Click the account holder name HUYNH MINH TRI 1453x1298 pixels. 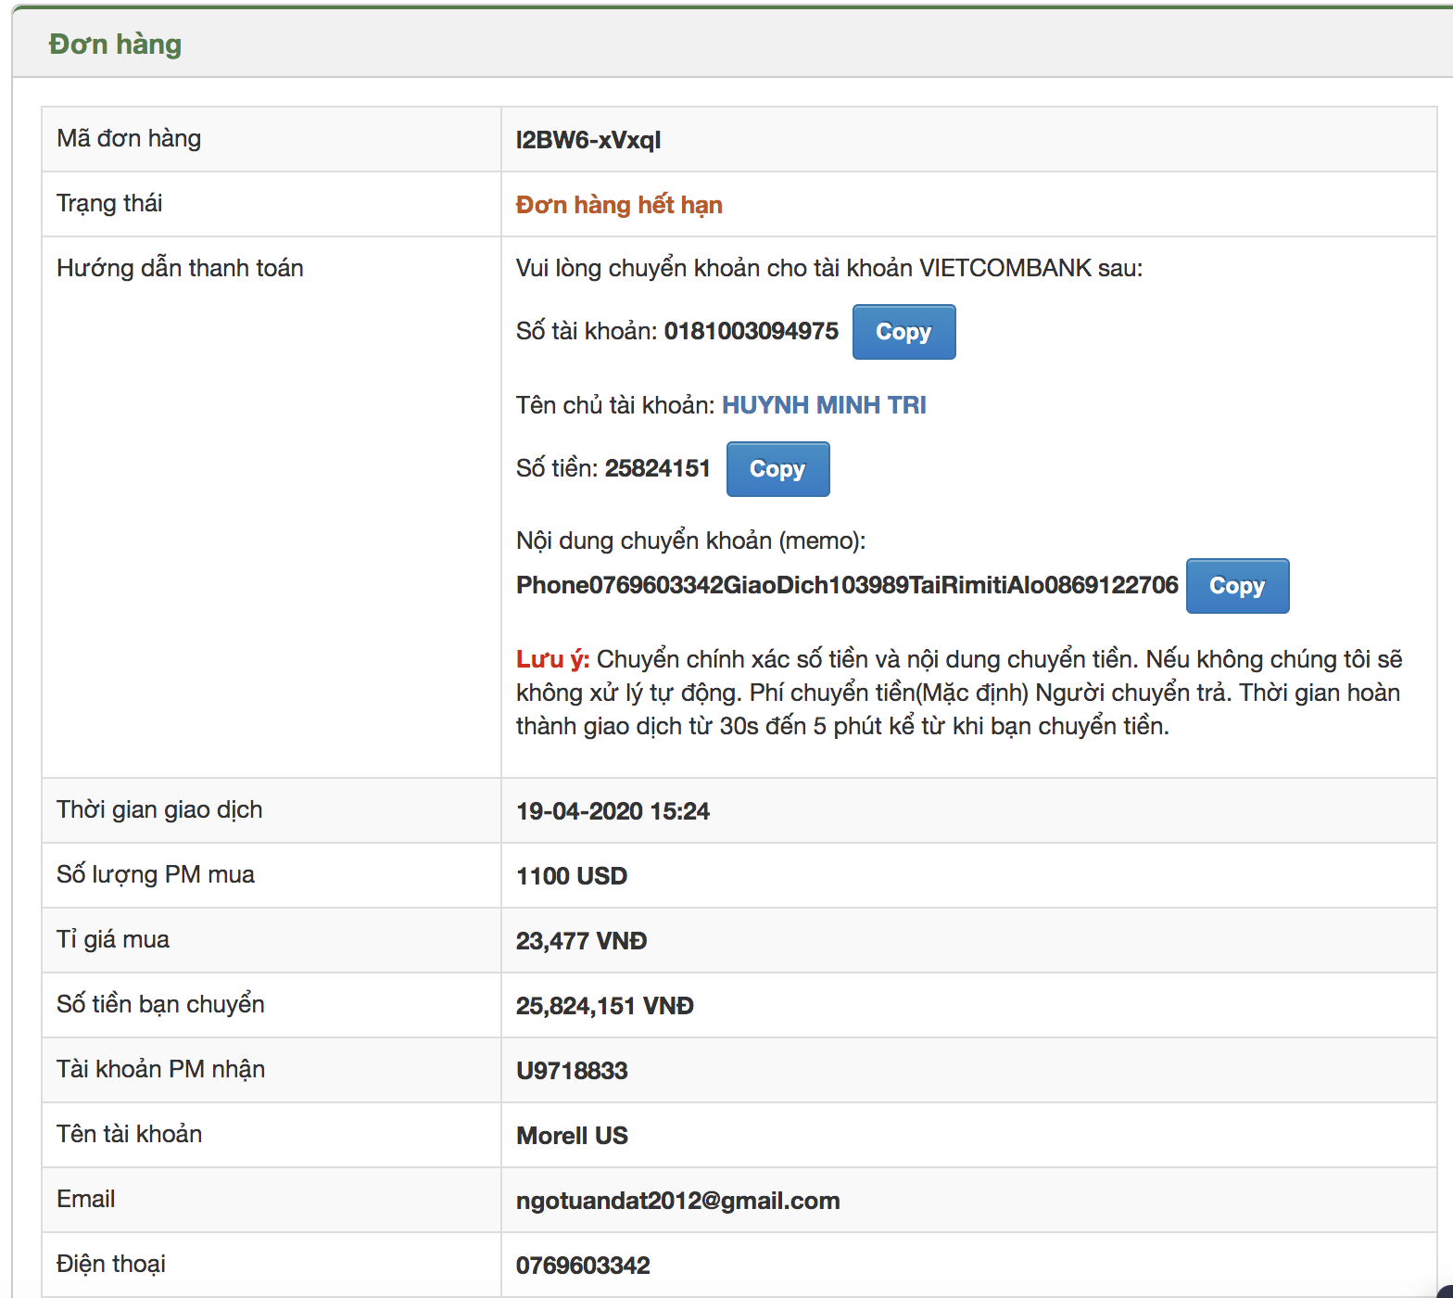[x=824, y=405]
